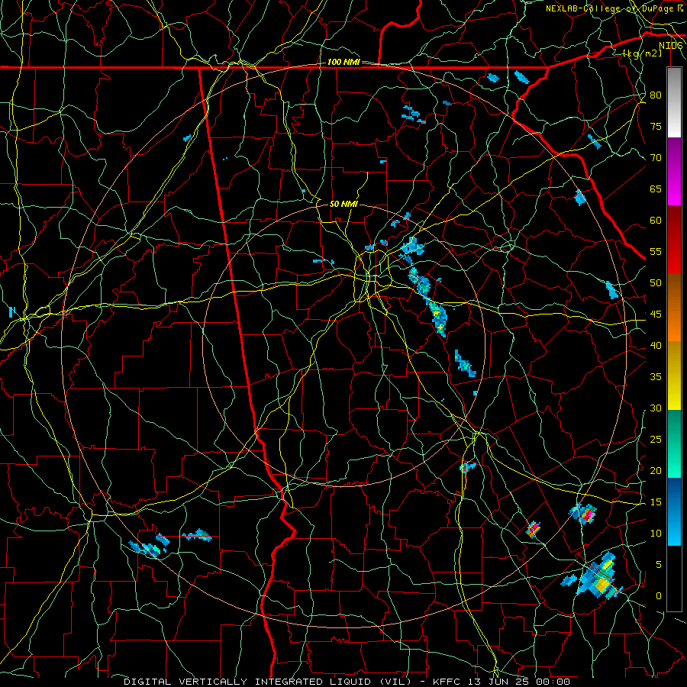Select legend scale value 10
The width and height of the screenshot is (687, 687).
coord(656,534)
